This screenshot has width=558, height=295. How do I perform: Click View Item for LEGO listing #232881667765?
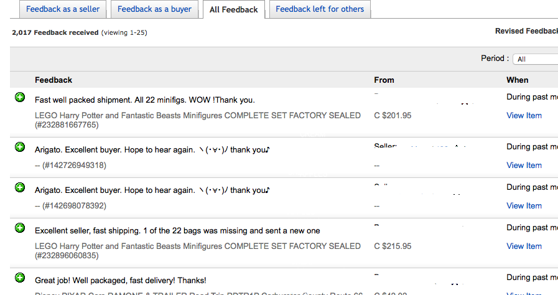pos(524,115)
